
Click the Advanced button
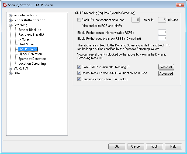pos(166,74)
